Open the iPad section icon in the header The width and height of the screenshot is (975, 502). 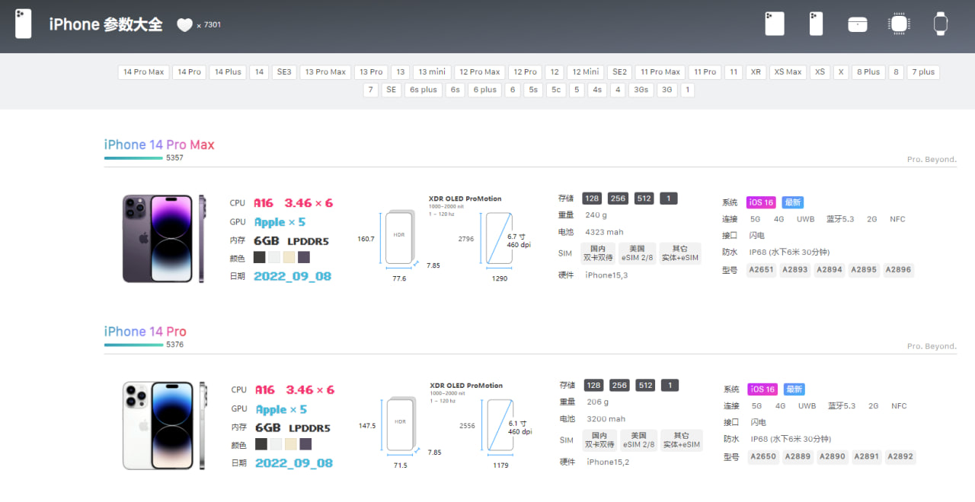point(775,24)
